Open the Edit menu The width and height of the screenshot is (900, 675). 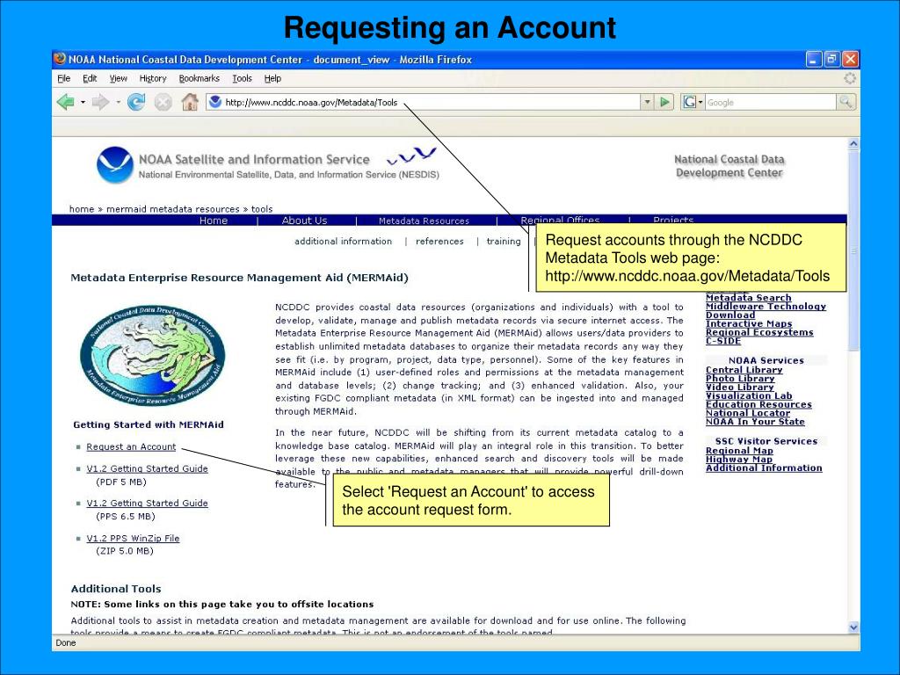click(x=90, y=78)
